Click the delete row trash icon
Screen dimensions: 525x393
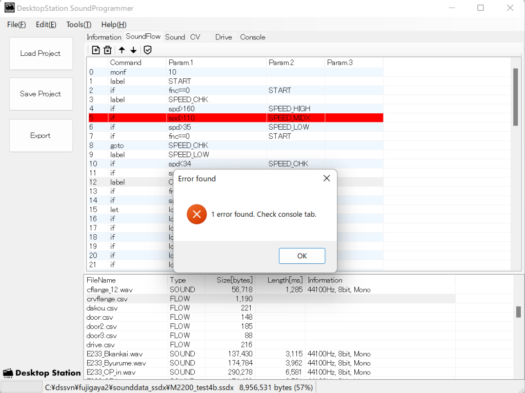[x=108, y=50]
